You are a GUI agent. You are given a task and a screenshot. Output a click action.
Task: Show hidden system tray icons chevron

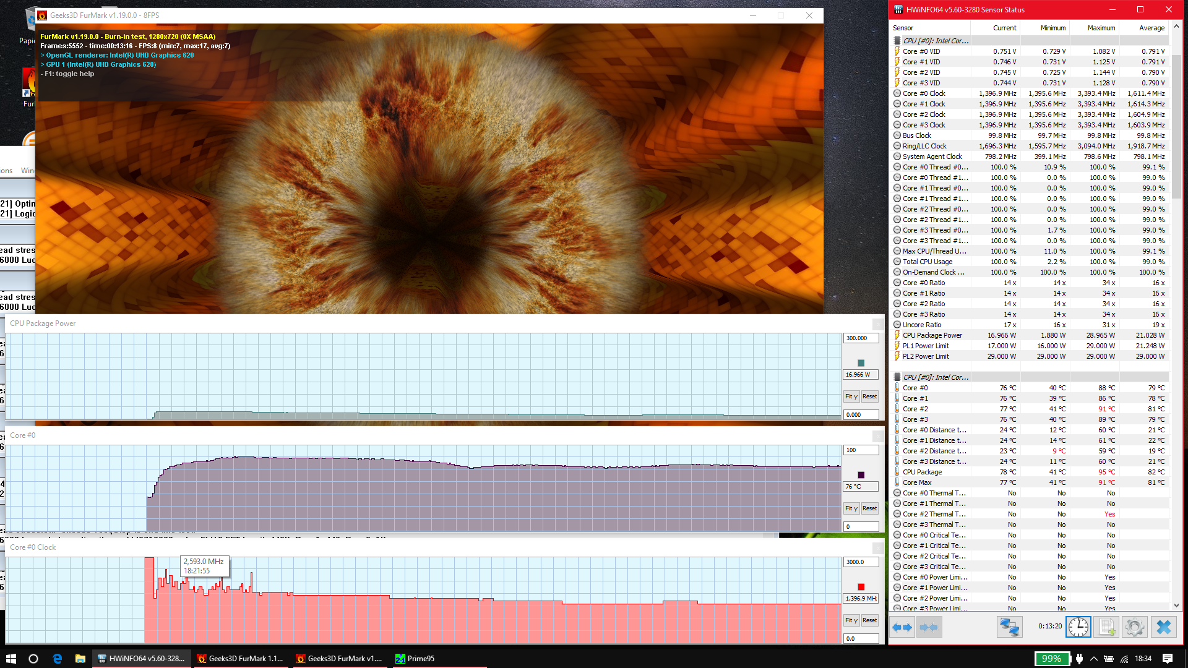pos(1093,659)
